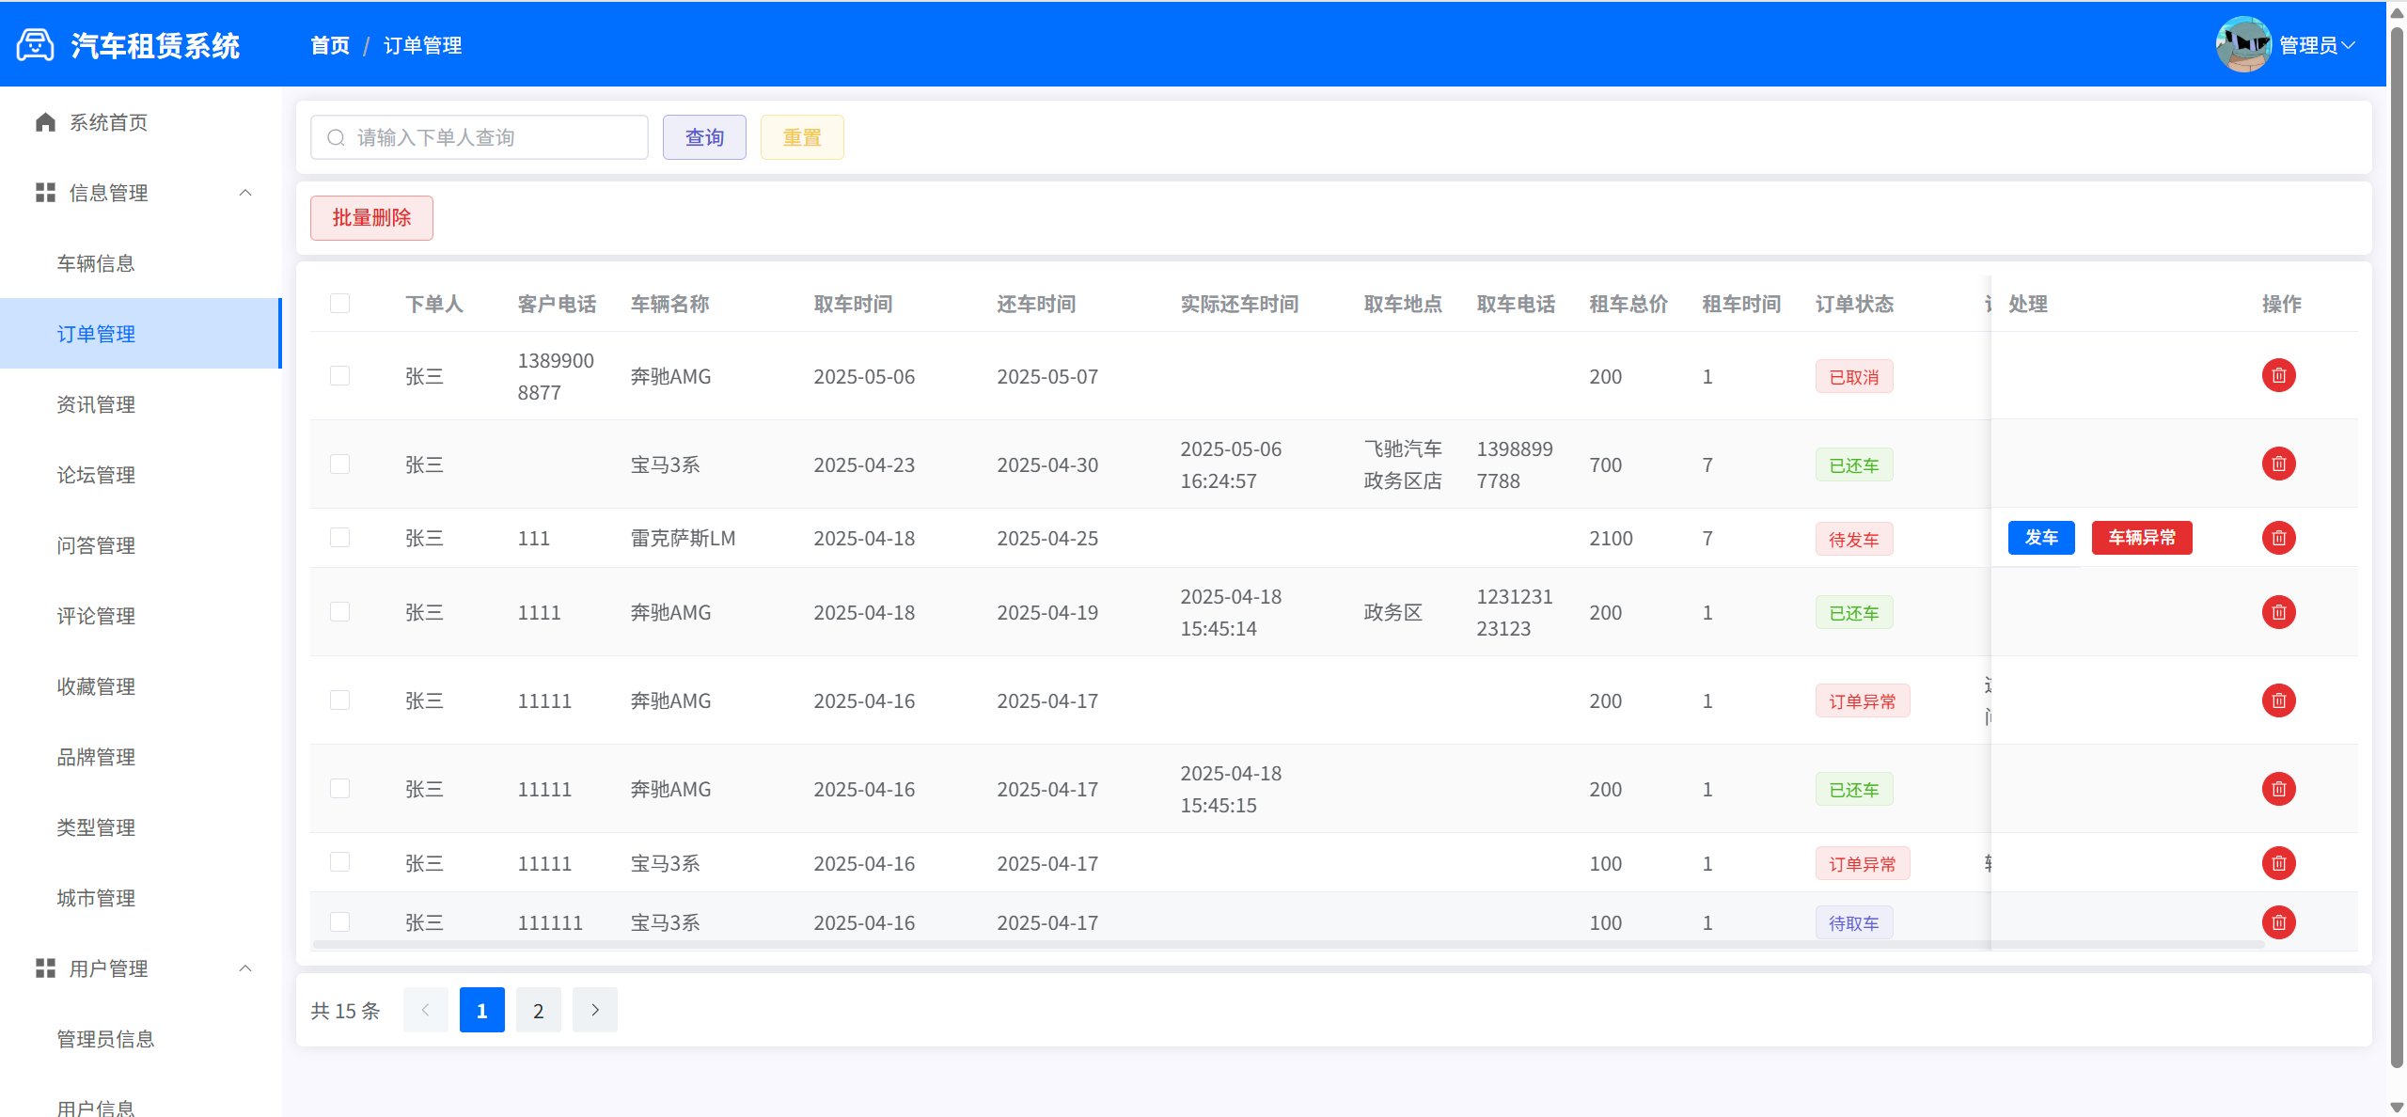Delete the 已取消 奔驰AMG order via trash icon

pyautogui.click(x=2278, y=376)
